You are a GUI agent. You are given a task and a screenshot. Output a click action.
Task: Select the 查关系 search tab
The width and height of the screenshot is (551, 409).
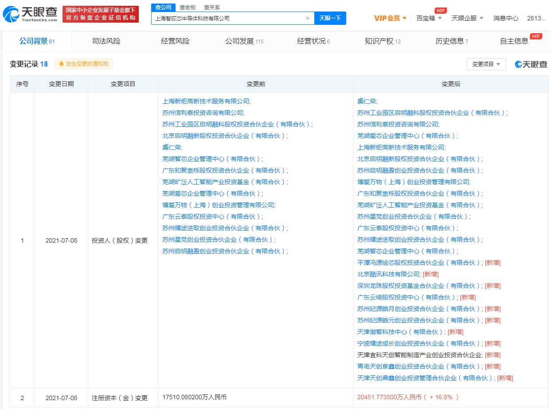212,8
